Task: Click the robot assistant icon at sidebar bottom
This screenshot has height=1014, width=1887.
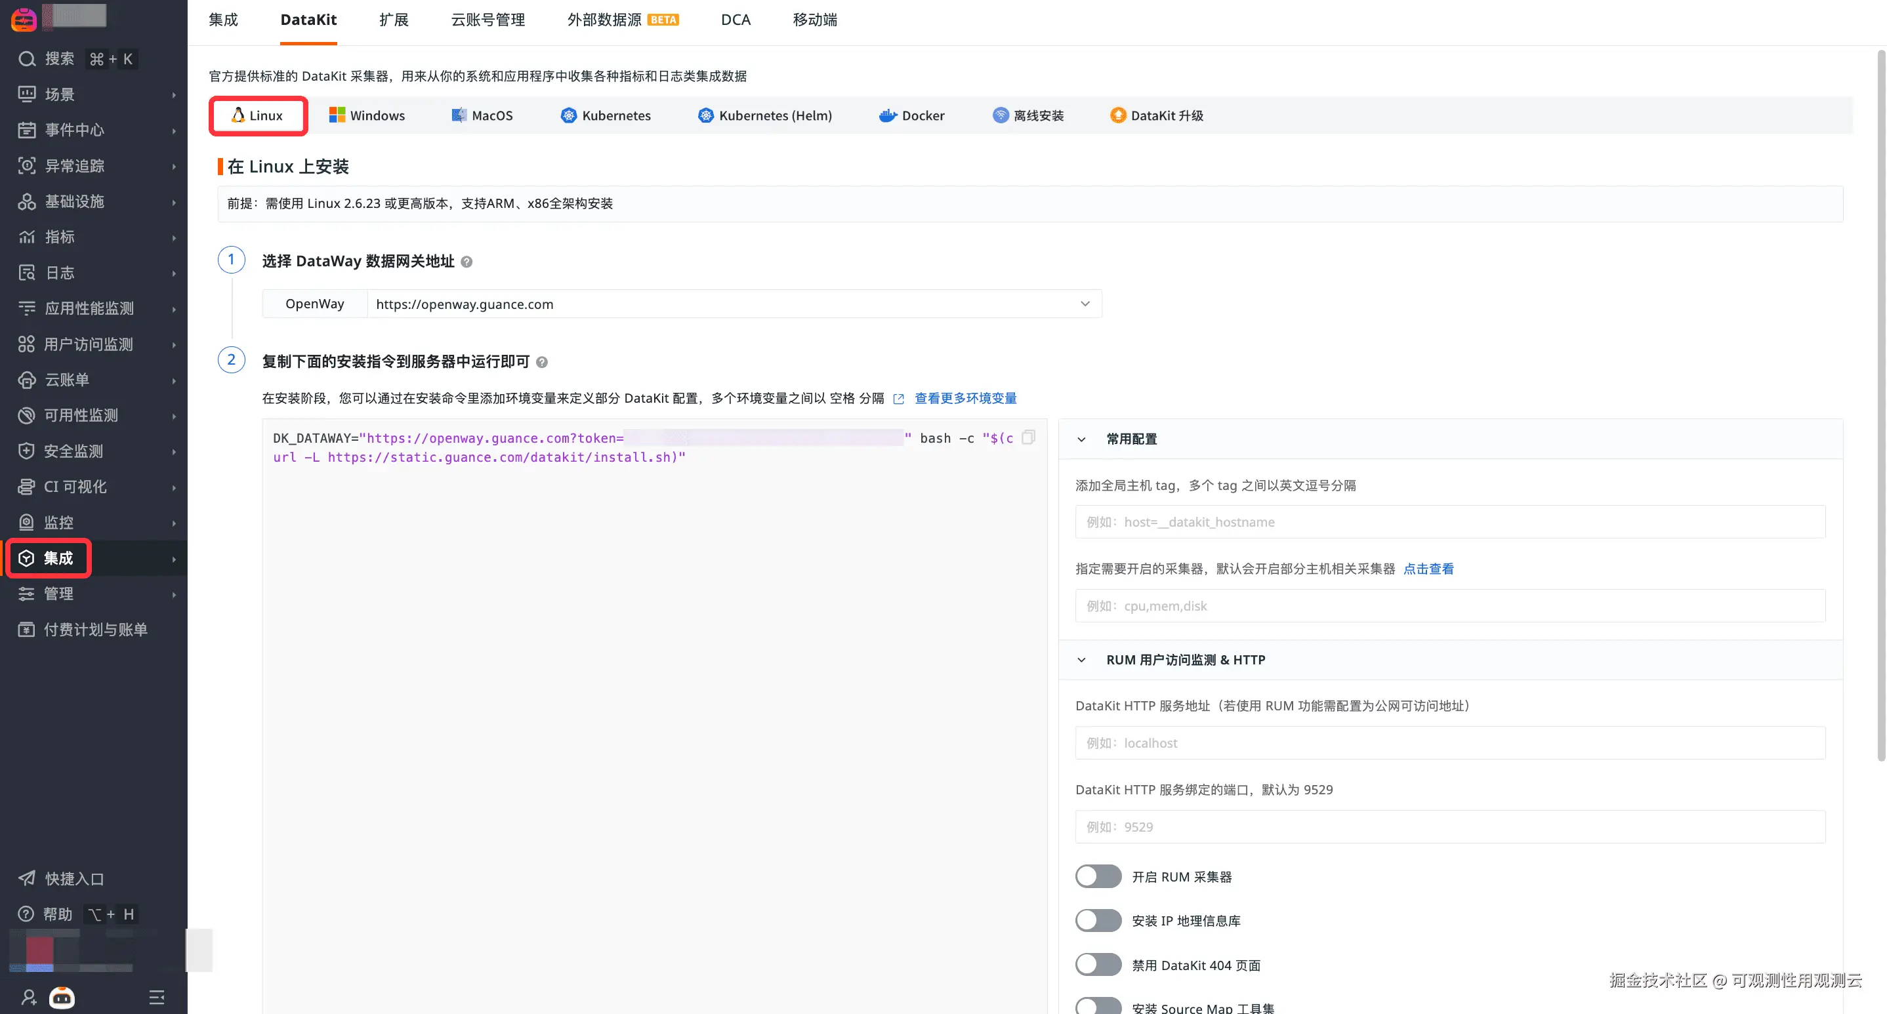Action: click(62, 997)
